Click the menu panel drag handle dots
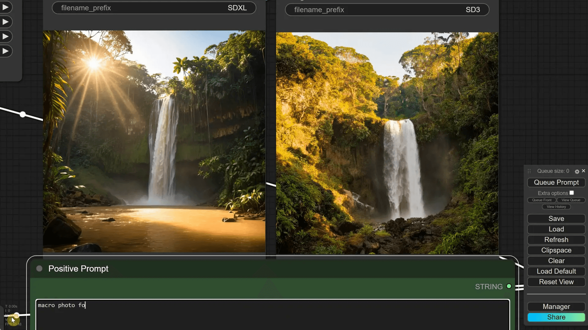This screenshot has width=588, height=330. coord(529,171)
